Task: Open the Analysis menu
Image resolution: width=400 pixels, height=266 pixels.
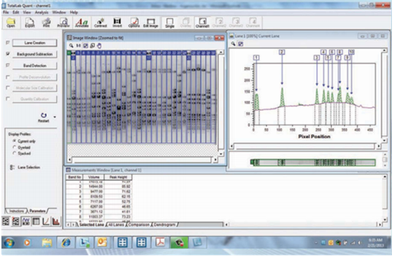Action: pyautogui.click(x=42, y=12)
